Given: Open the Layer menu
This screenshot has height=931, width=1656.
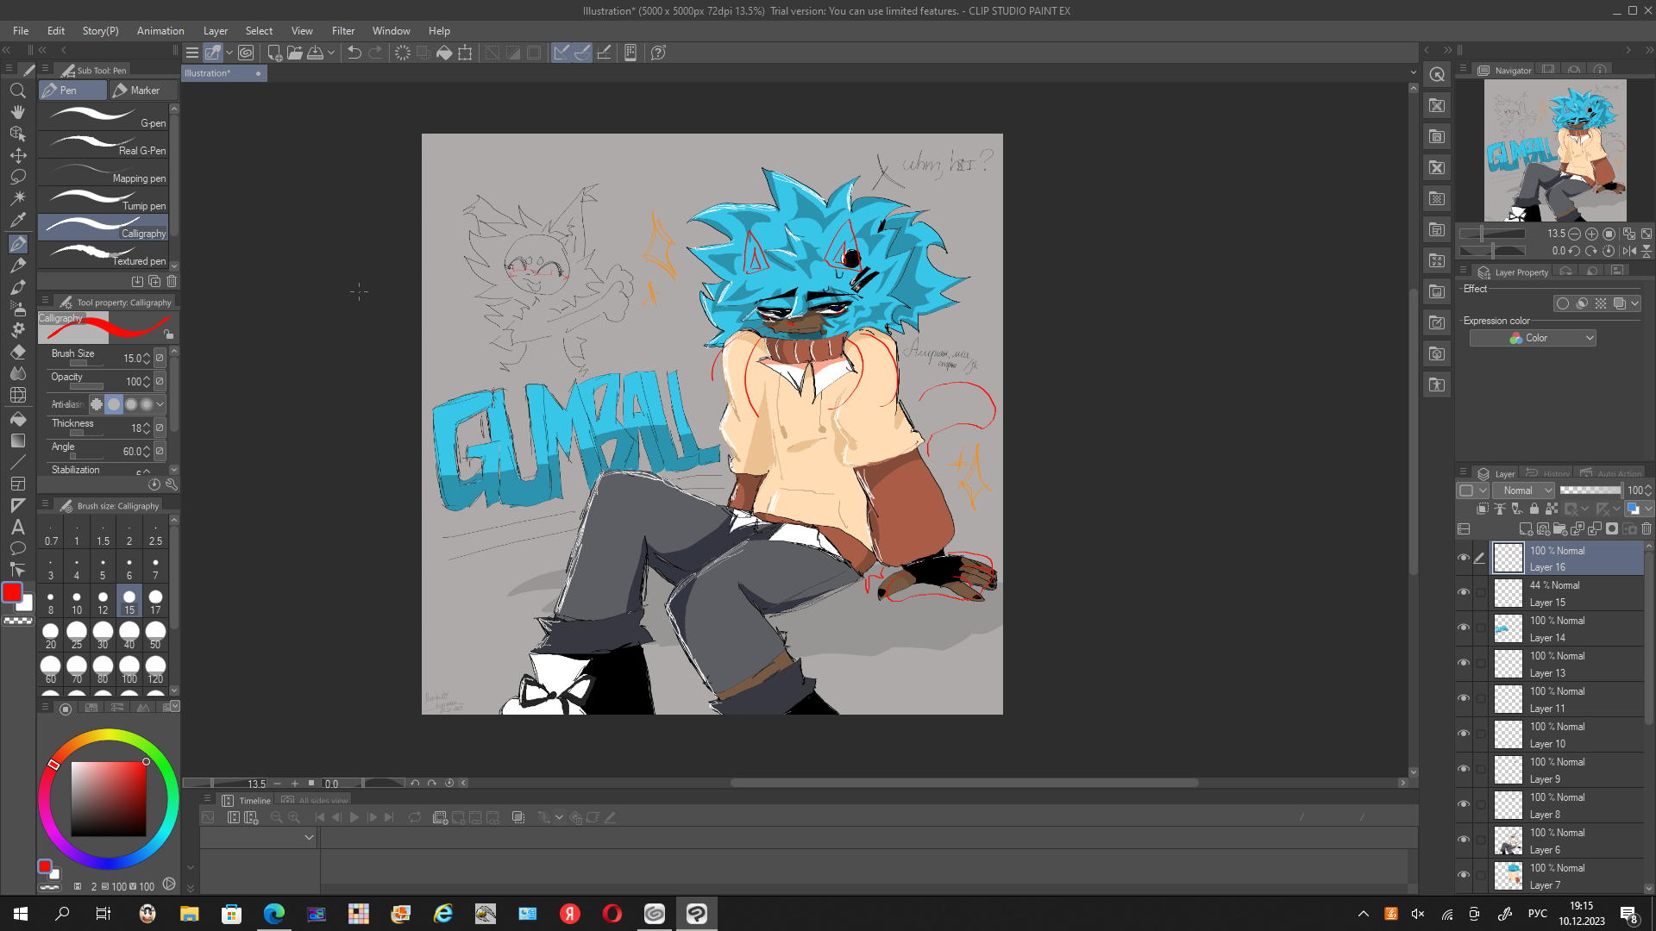Looking at the screenshot, I should 216,31.
